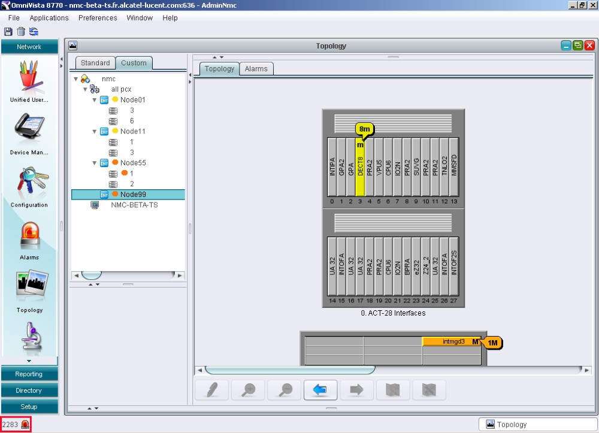Select NMC-BETA-TS in the tree

(134, 205)
